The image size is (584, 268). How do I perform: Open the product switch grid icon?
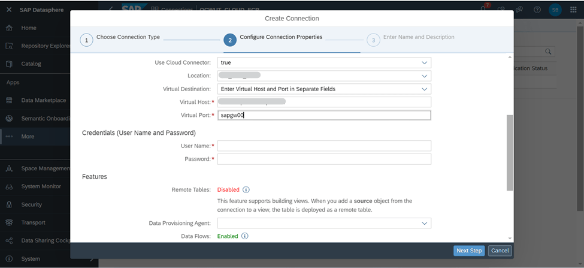(574, 10)
